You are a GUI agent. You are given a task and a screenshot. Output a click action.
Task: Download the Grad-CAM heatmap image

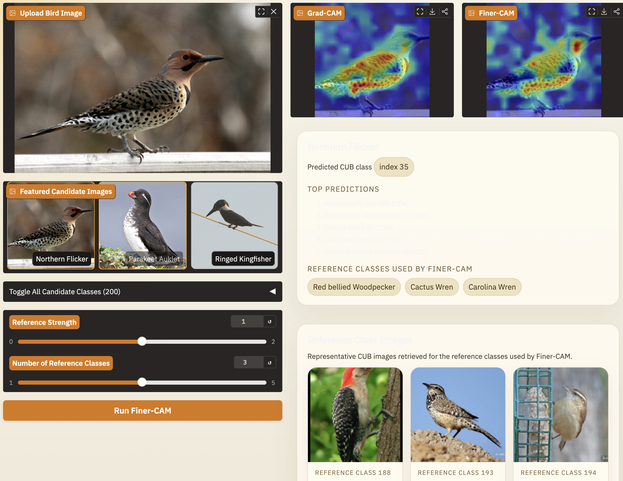433,12
